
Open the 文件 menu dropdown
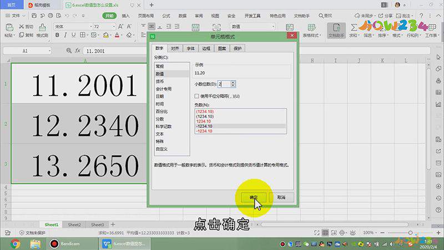tap(16, 16)
